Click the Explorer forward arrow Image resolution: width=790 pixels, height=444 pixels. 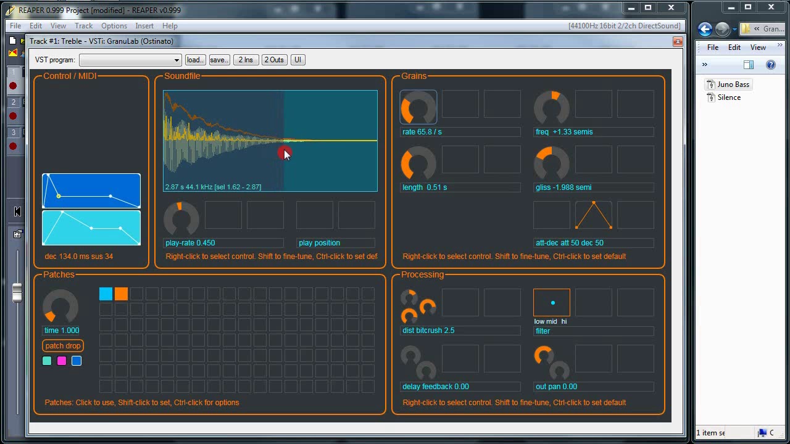click(x=722, y=29)
